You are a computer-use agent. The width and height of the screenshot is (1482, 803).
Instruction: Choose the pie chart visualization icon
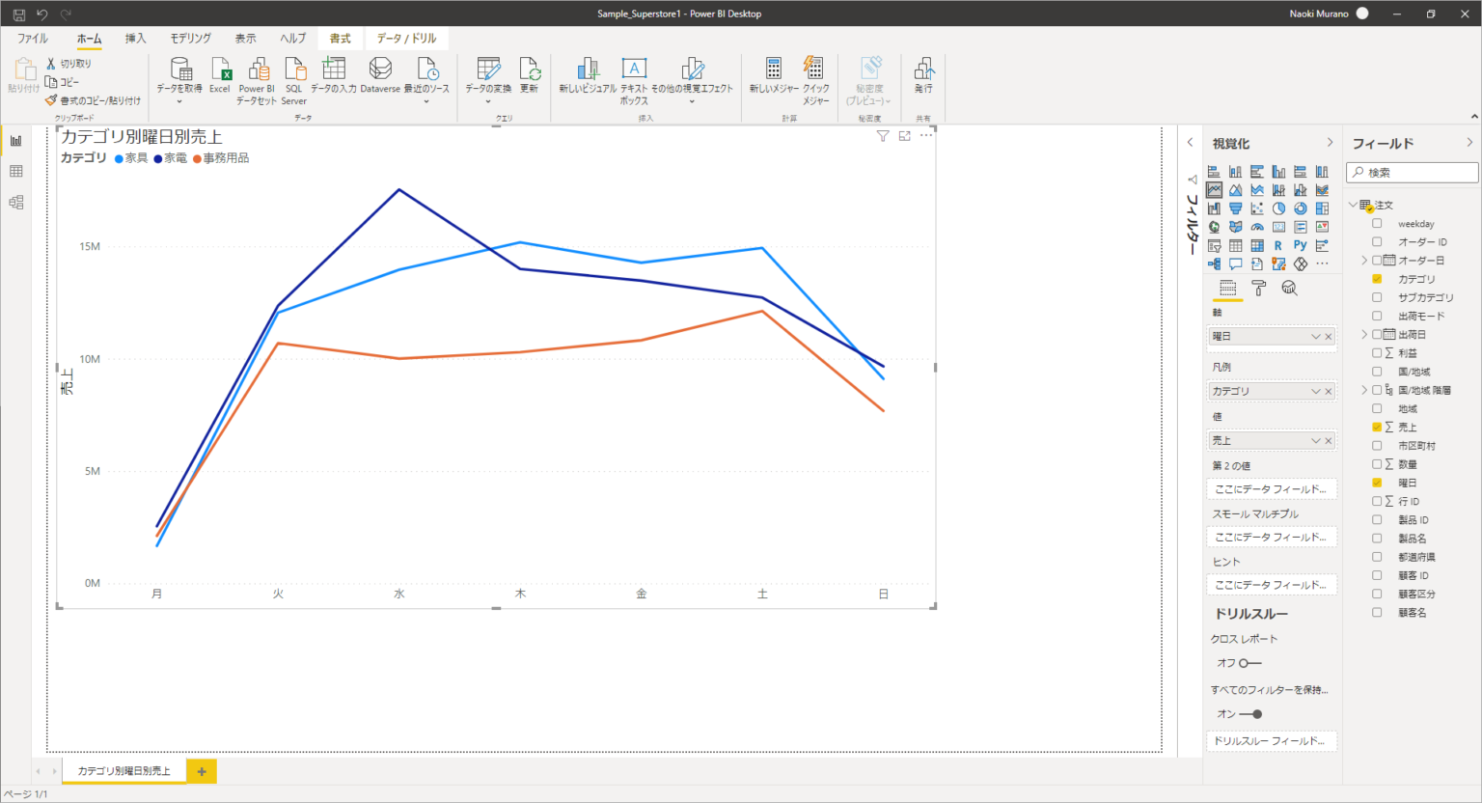1278,208
